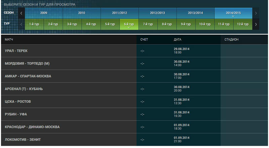Open the Рубин - Уфа match

pos(16,114)
